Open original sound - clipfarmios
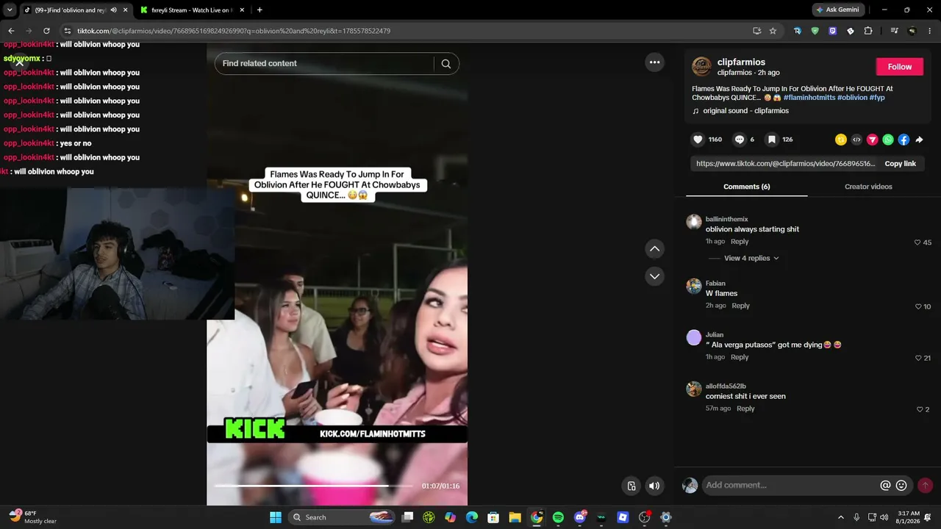The image size is (941, 529). click(x=745, y=111)
